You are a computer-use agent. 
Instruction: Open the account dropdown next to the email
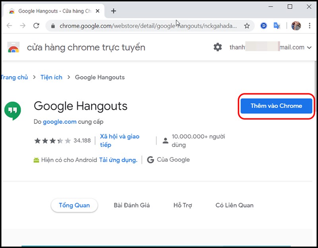310,47
